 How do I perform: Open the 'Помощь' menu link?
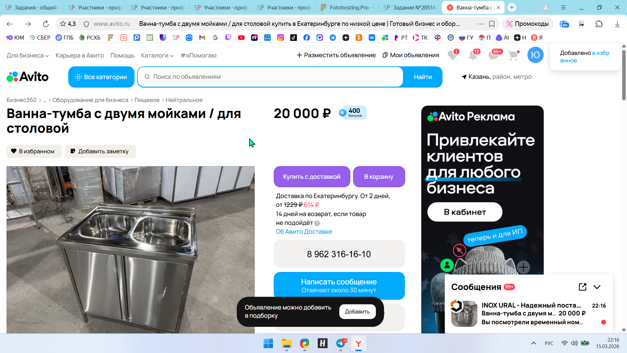pyautogui.click(x=122, y=56)
